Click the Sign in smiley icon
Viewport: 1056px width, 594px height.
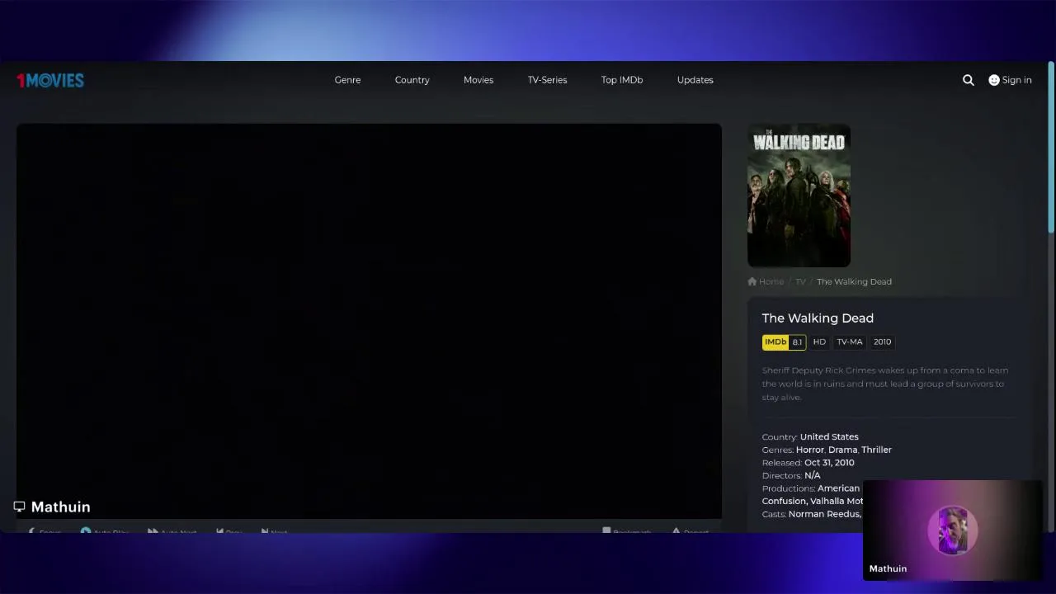(994, 80)
